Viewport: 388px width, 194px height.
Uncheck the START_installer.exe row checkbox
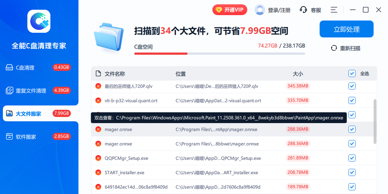(x=352, y=172)
